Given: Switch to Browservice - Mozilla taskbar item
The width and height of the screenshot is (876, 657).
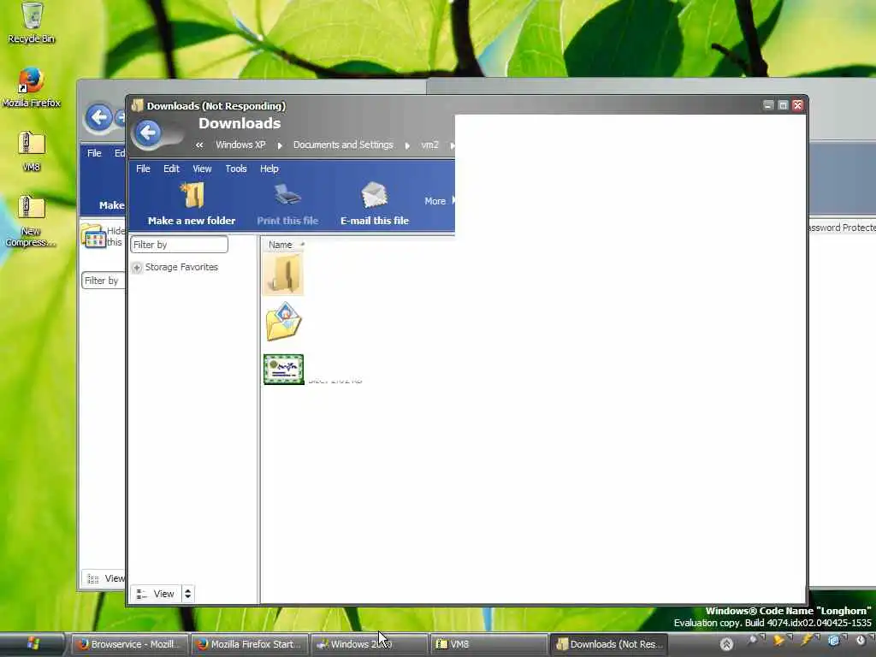Looking at the screenshot, I should pyautogui.click(x=128, y=644).
